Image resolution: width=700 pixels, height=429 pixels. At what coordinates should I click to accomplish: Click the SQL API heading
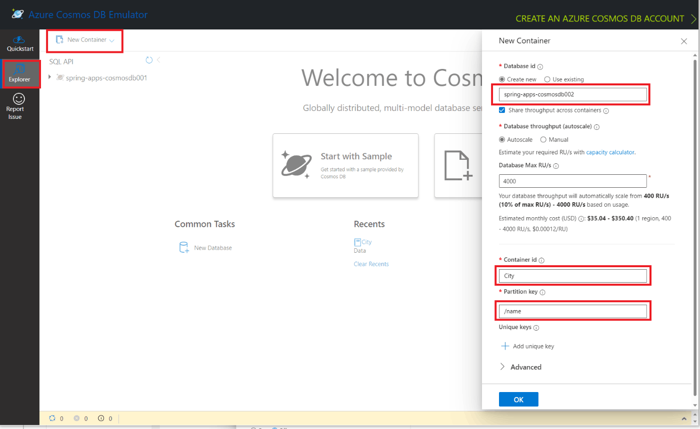coord(61,61)
